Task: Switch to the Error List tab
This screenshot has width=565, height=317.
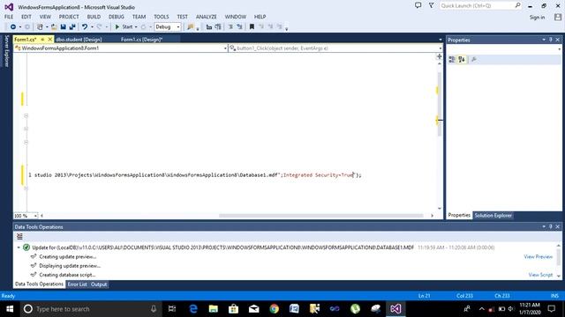Action: (77, 284)
